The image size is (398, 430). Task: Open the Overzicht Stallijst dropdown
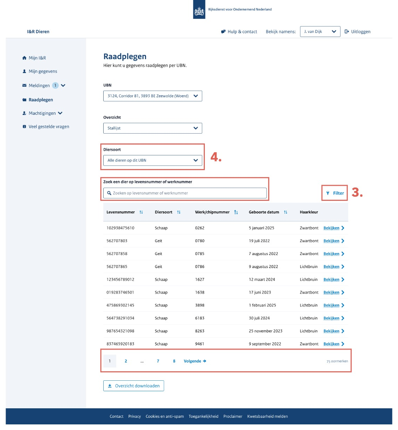click(x=153, y=128)
